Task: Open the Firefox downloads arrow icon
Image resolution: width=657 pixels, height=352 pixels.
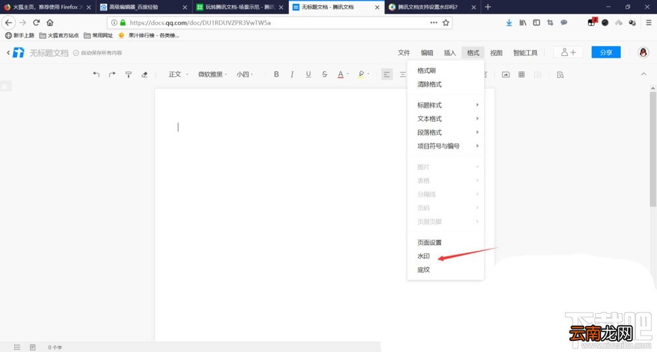Action: point(509,22)
